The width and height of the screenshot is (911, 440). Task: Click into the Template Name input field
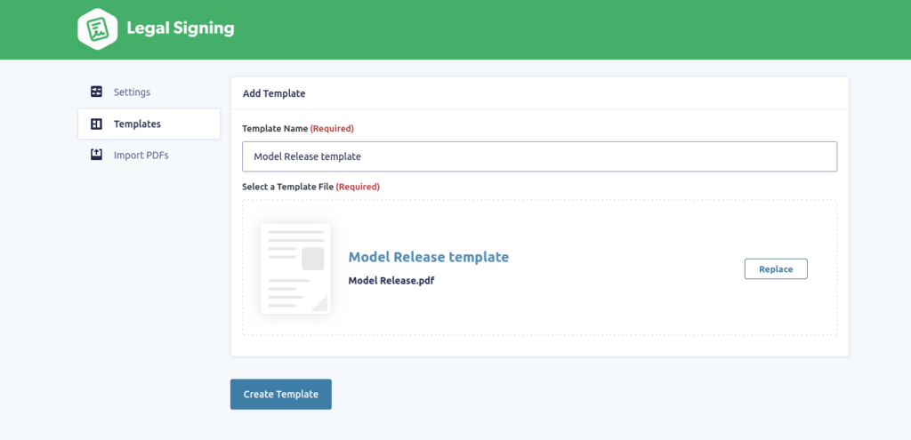[x=539, y=156]
